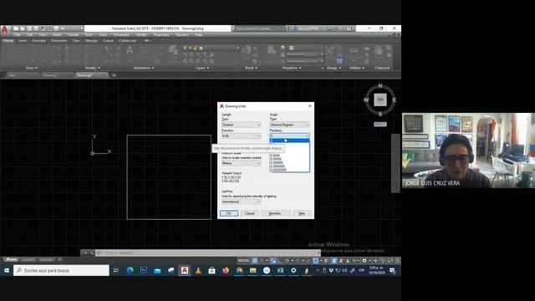Click the Windows Start button
Image resolution: width=535 pixels, height=301 pixels.
pos(7,271)
